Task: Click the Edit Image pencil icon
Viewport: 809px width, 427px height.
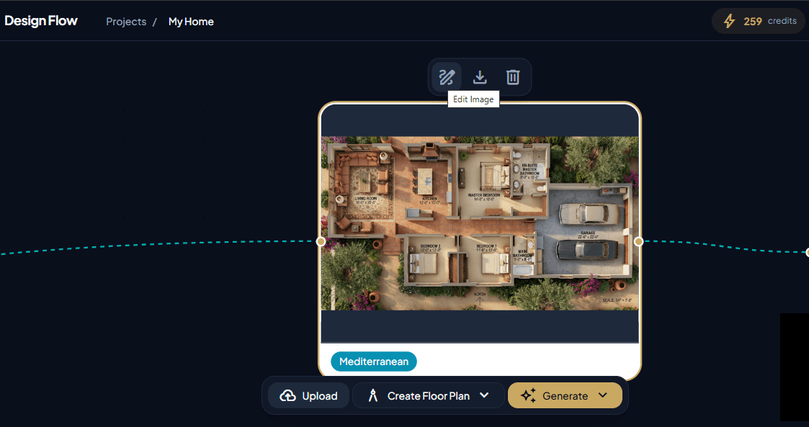Action: click(447, 77)
